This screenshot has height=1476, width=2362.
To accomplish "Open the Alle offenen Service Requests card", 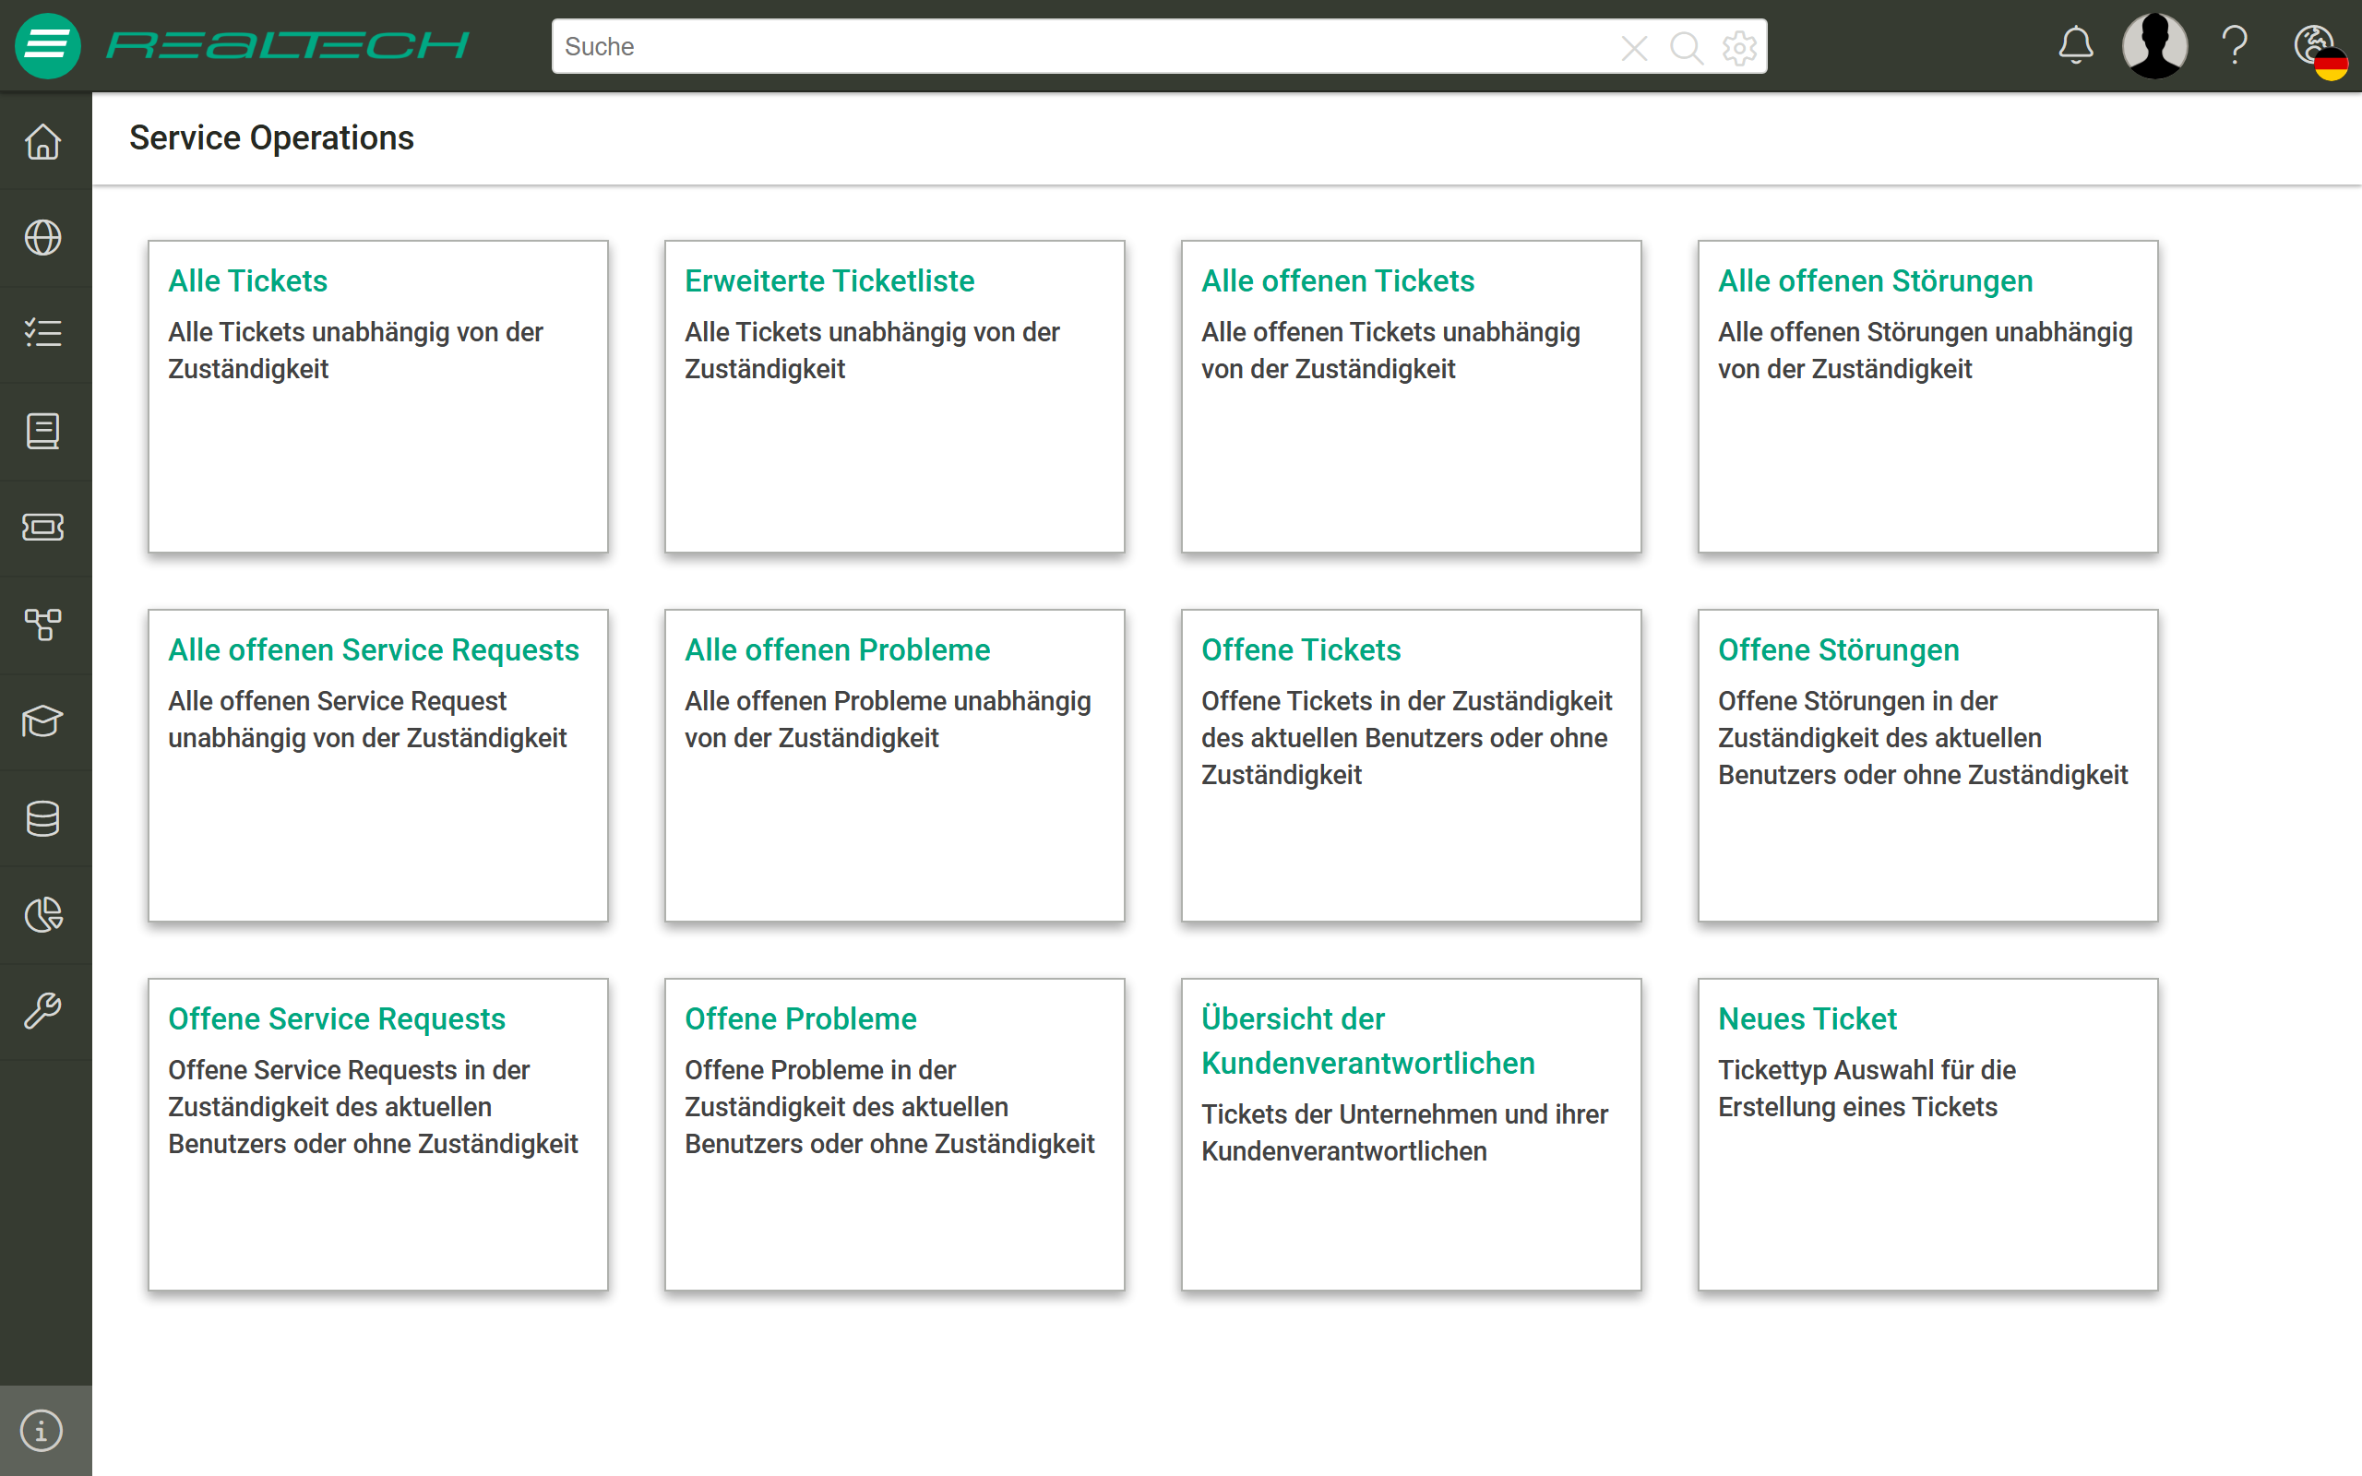I will 377,766.
